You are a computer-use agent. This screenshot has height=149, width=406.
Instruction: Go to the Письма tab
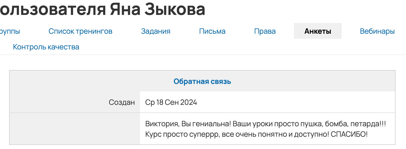pyautogui.click(x=212, y=31)
